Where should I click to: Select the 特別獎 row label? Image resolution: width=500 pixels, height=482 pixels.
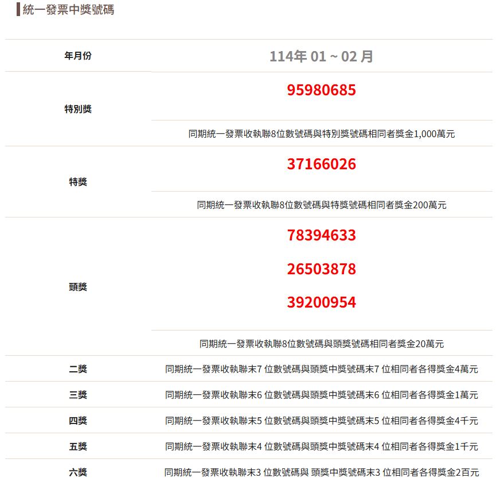(78, 109)
